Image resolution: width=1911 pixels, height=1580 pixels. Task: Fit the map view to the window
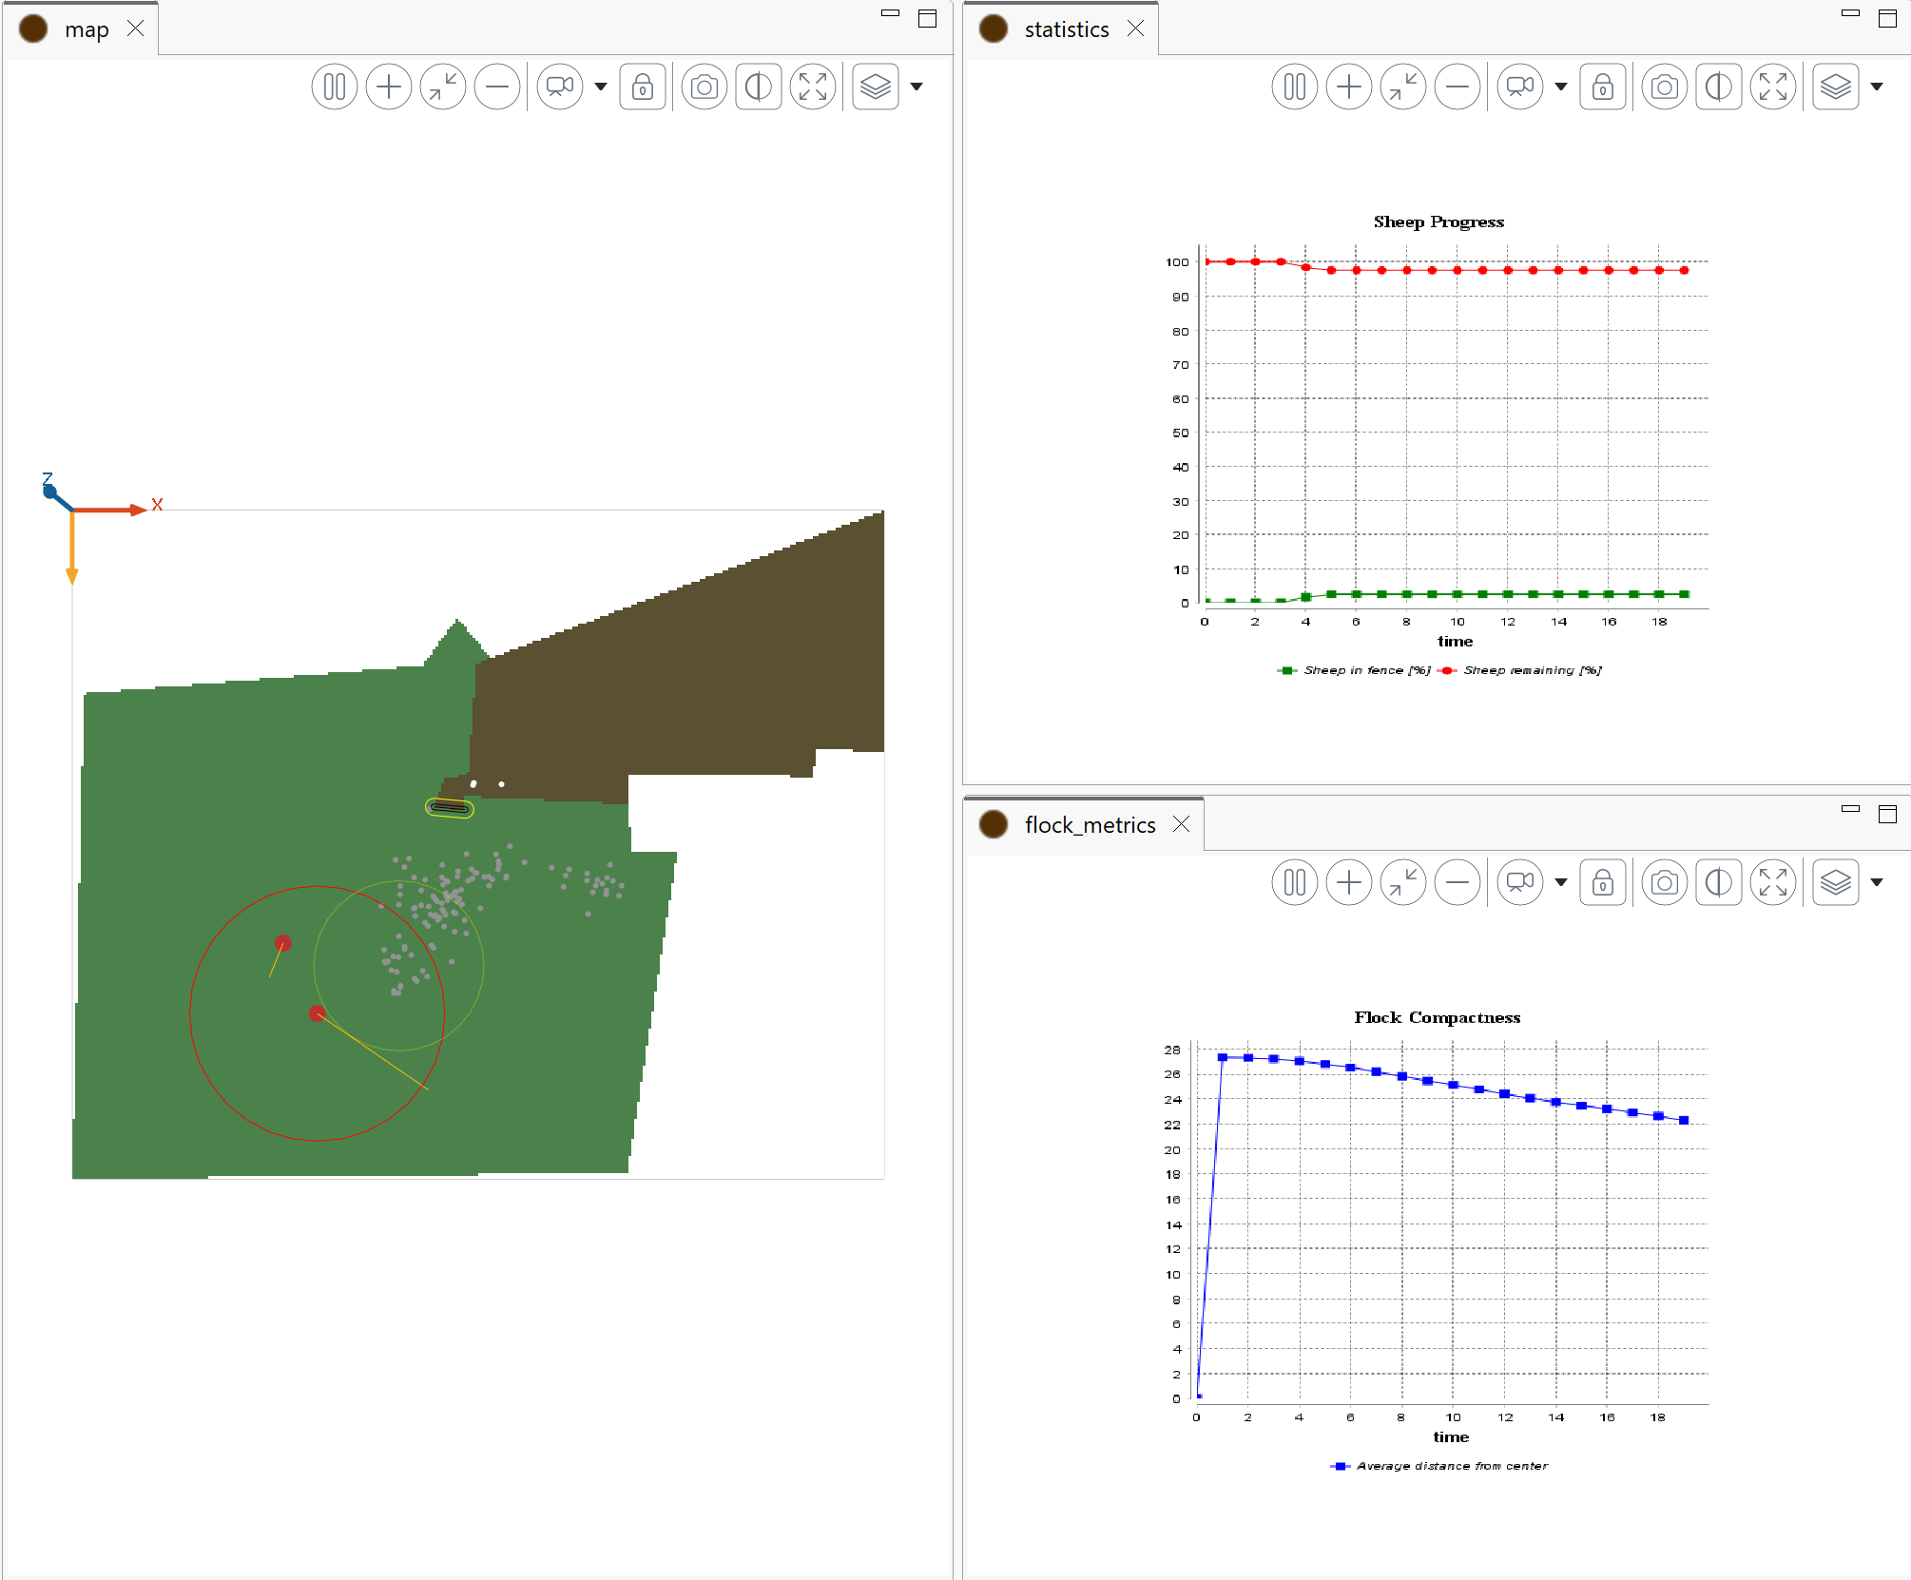coord(442,87)
